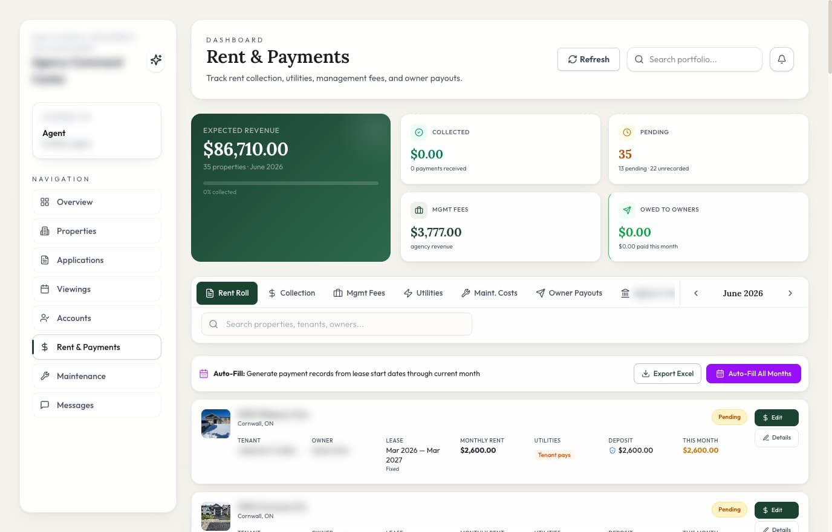Click the page vertical scrollbar
The width and height of the screenshot is (832, 532).
click(829, 37)
